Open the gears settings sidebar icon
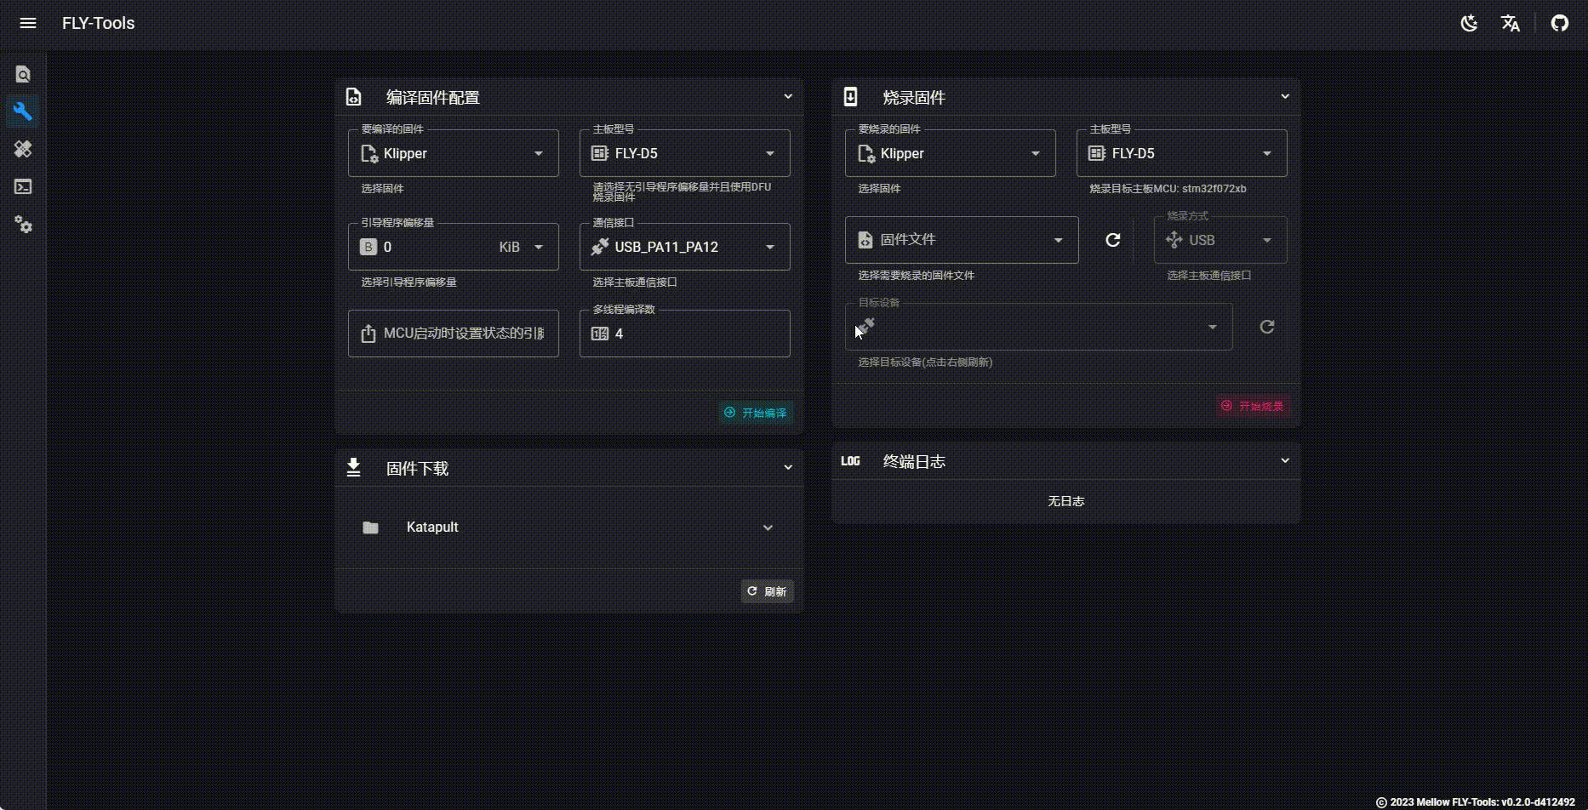Image resolution: width=1588 pixels, height=810 pixels. click(x=23, y=225)
